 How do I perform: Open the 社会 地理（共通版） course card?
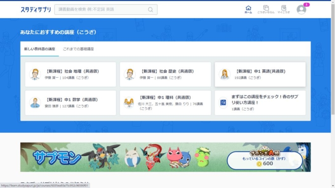[71, 75]
